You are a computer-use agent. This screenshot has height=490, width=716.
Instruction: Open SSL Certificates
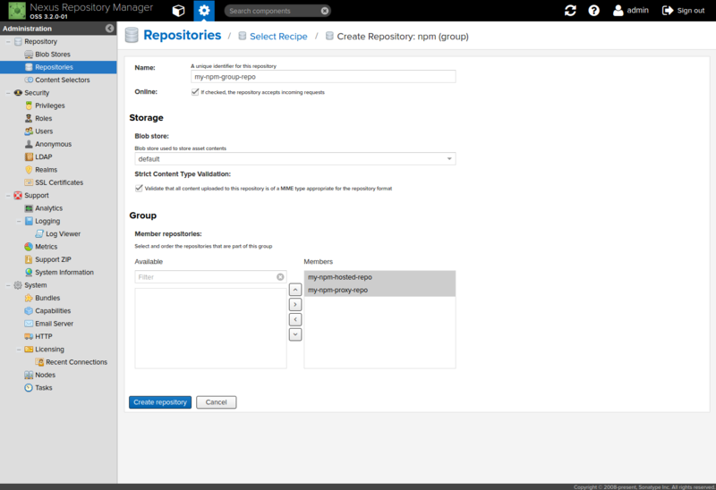(59, 182)
